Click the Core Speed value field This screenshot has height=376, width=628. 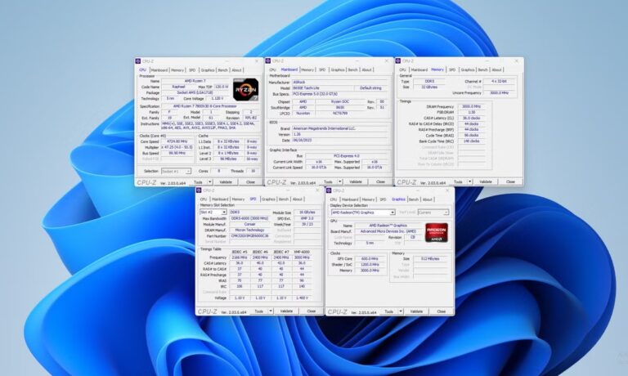tap(177, 141)
